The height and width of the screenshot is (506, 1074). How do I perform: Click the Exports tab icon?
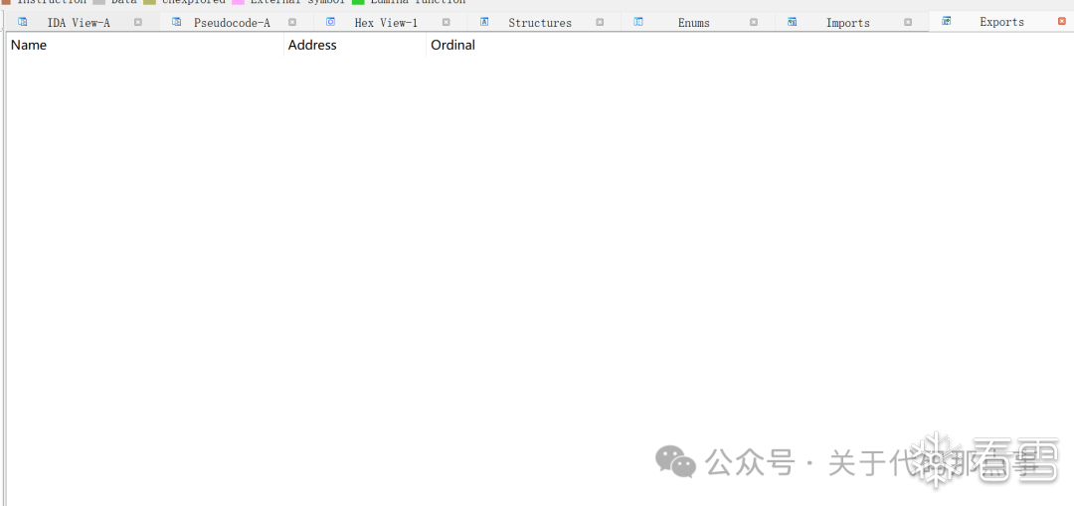click(x=947, y=21)
